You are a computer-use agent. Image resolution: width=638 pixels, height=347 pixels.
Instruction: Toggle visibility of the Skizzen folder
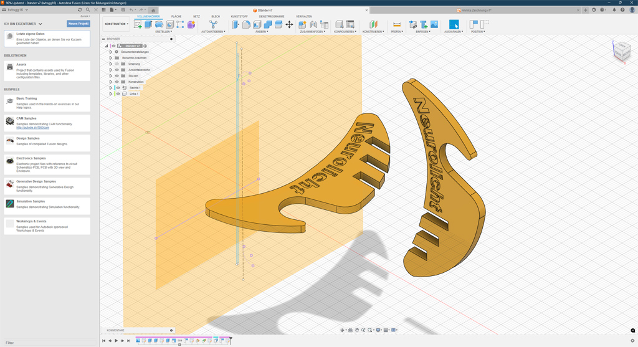point(117,76)
